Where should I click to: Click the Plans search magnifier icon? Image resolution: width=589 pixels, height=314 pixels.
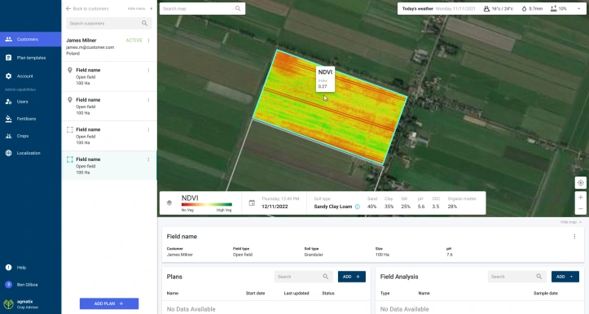[x=325, y=277]
